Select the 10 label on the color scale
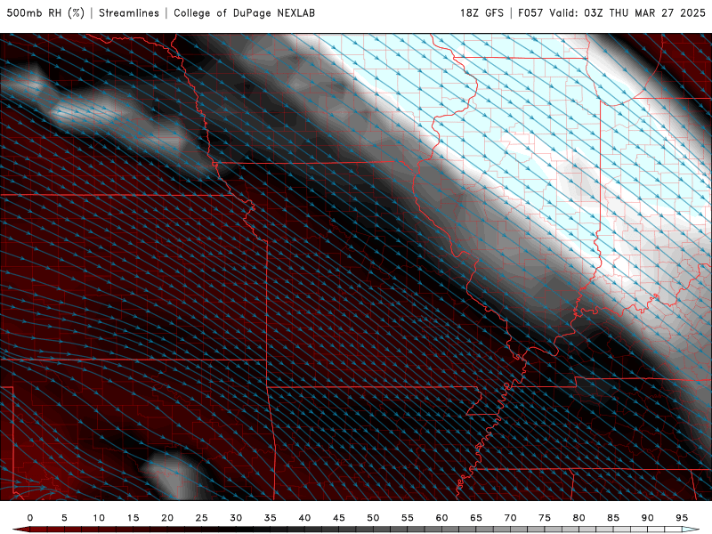The image size is (712, 534). click(x=99, y=518)
